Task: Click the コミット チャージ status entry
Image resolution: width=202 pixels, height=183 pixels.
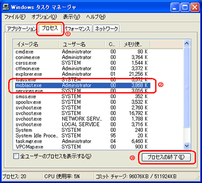Action: coord(136,176)
